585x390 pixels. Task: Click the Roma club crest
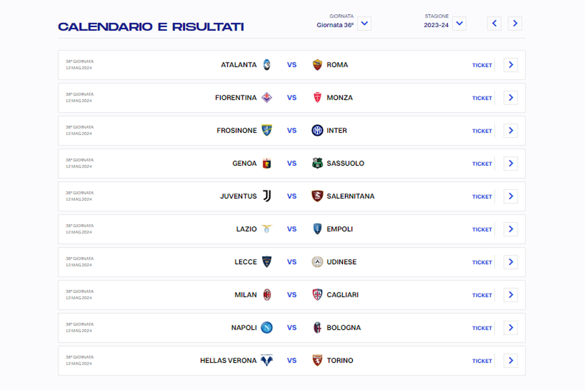(317, 65)
